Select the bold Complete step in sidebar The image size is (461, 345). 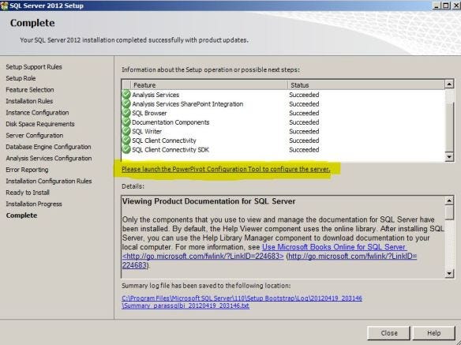tap(21, 216)
